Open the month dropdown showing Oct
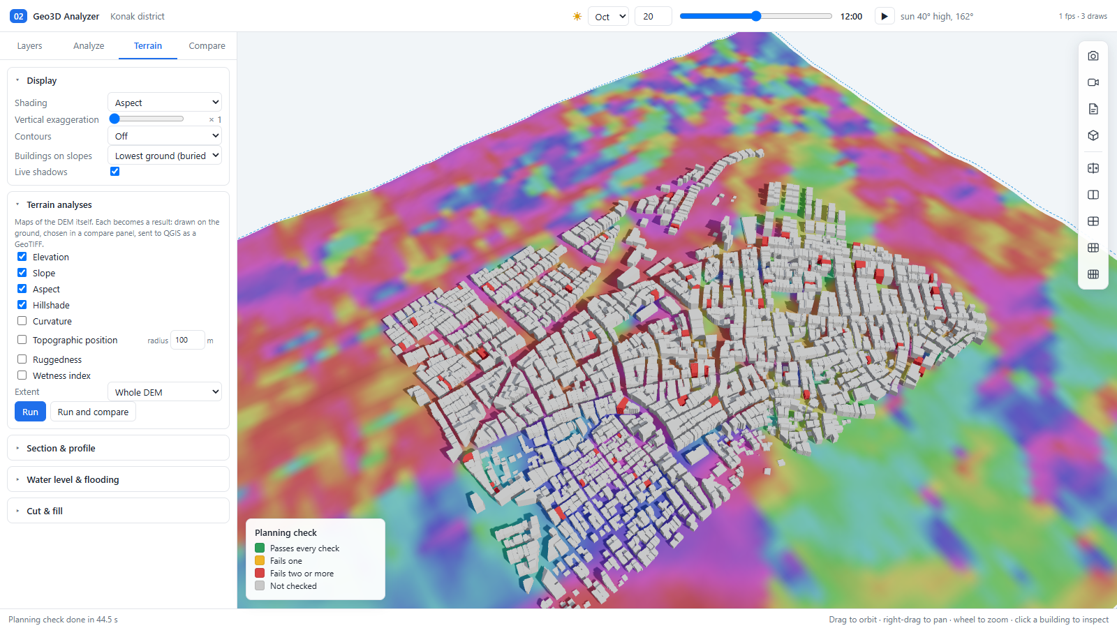The height and width of the screenshot is (628, 1117). coord(609,16)
